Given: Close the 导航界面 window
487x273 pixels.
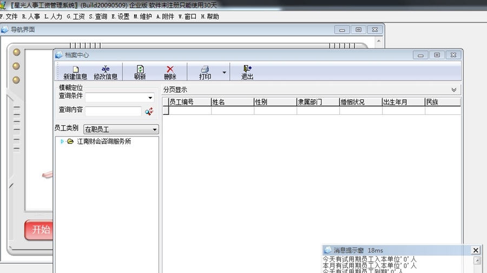Looking at the screenshot, I should tap(375, 30).
